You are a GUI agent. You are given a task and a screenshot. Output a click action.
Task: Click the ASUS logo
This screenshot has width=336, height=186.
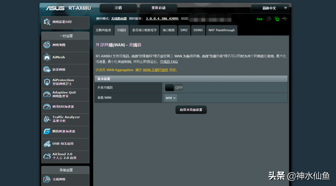click(55, 8)
